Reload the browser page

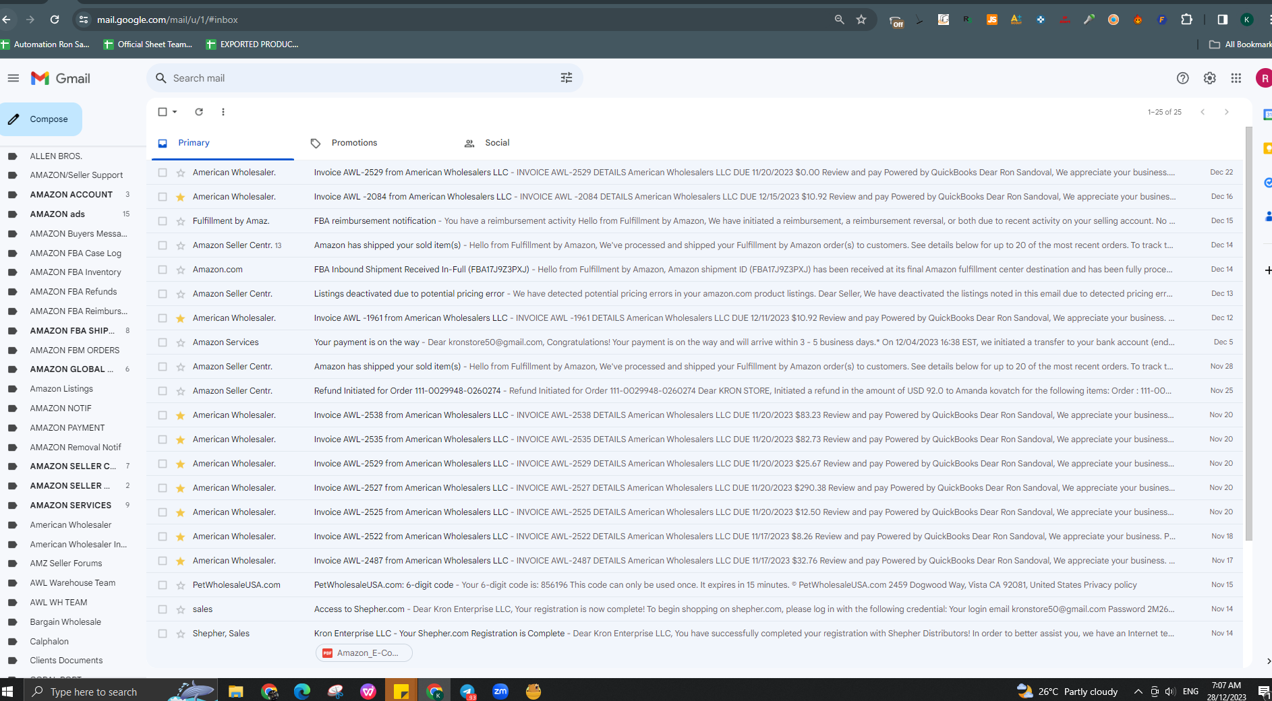coord(55,20)
